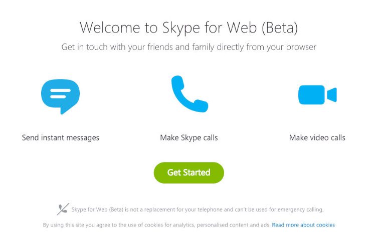The height and width of the screenshot is (250, 376).
Task: Click the lens side of the camera icon
Action: pos(331,94)
